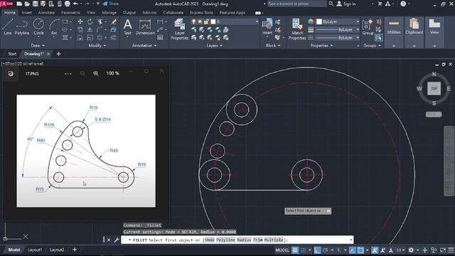Open the object color wheel swatch
This screenshot has width=455, height=256.
point(311,22)
